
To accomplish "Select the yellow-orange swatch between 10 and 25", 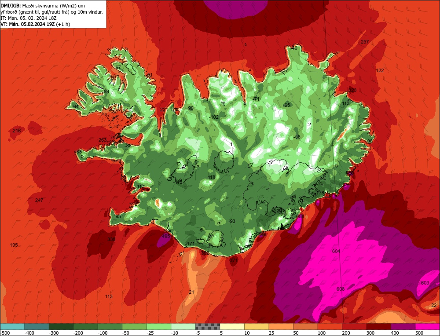I will point(257,326).
